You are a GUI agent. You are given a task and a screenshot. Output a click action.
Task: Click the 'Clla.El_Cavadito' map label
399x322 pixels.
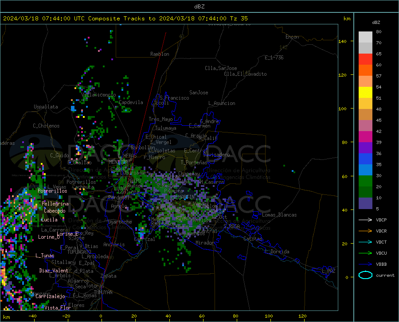[245, 74]
